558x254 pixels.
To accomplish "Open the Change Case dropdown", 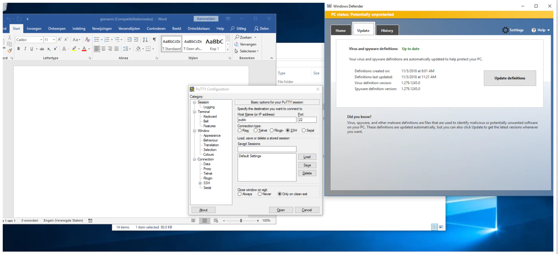I will [76, 40].
